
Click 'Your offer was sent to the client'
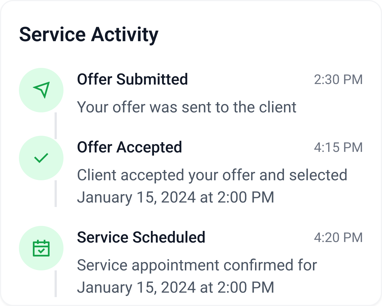(x=187, y=107)
